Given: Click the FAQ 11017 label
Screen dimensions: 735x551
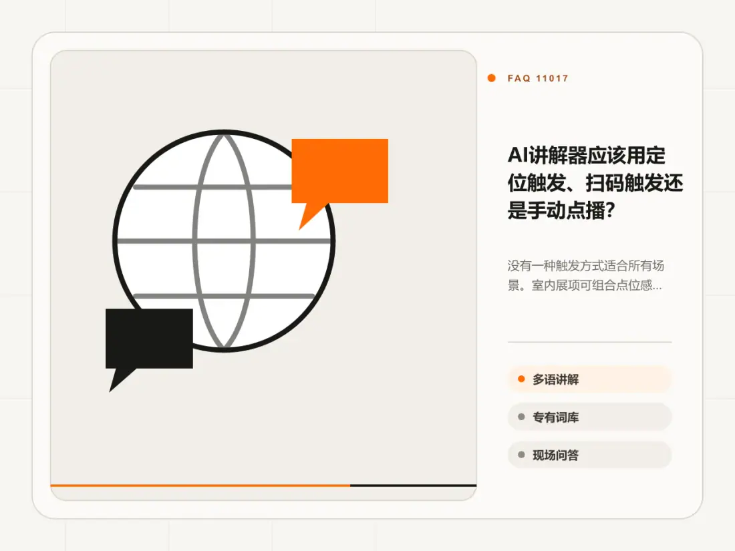Looking at the screenshot, I should (538, 78).
